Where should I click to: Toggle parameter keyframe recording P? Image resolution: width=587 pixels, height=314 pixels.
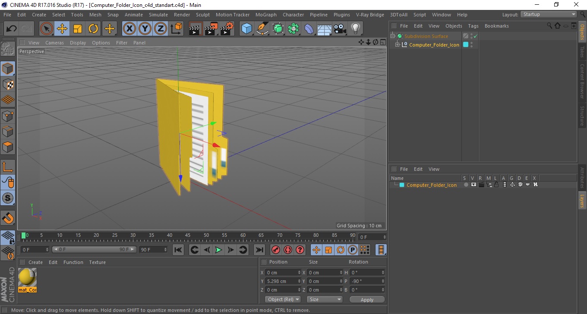pyautogui.click(x=353, y=250)
